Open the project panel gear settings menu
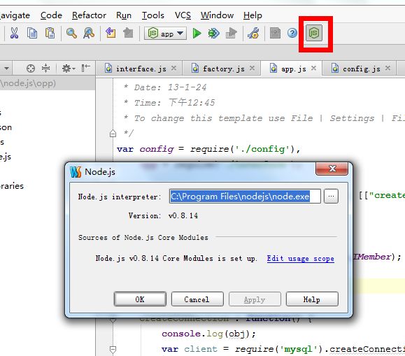The image size is (405, 356). 69,69
